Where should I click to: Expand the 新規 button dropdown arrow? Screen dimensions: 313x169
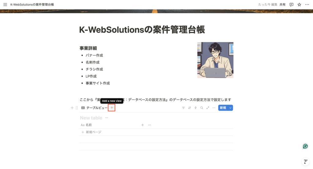click(x=230, y=108)
